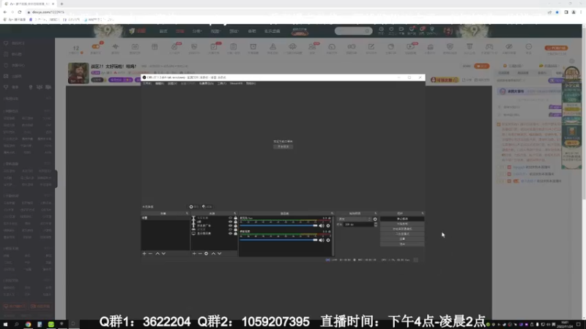Open Settings from OBS Controls

[x=402, y=239]
